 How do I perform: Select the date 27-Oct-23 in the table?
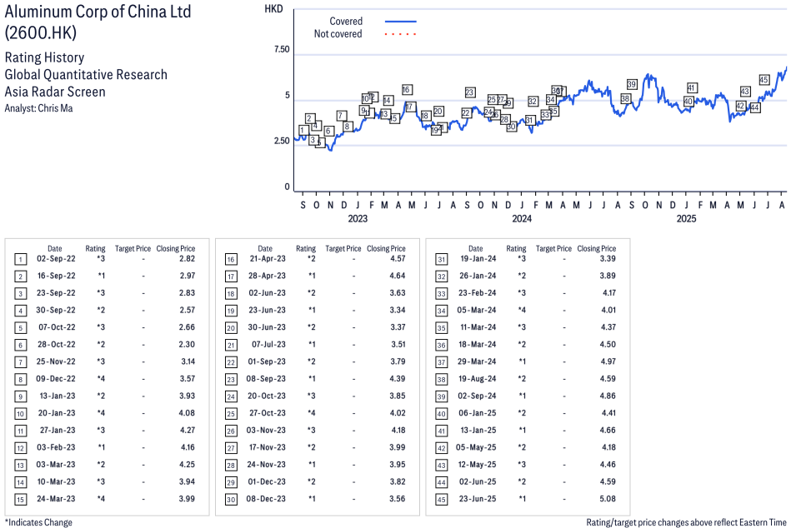click(x=267, y=413)
